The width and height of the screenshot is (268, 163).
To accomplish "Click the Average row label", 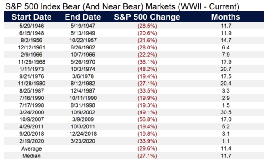I will pos(31,149).
